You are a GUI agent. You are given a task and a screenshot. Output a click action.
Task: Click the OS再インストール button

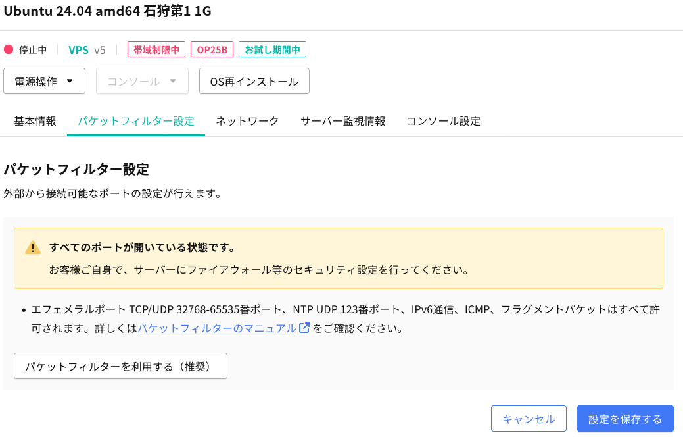254,81
